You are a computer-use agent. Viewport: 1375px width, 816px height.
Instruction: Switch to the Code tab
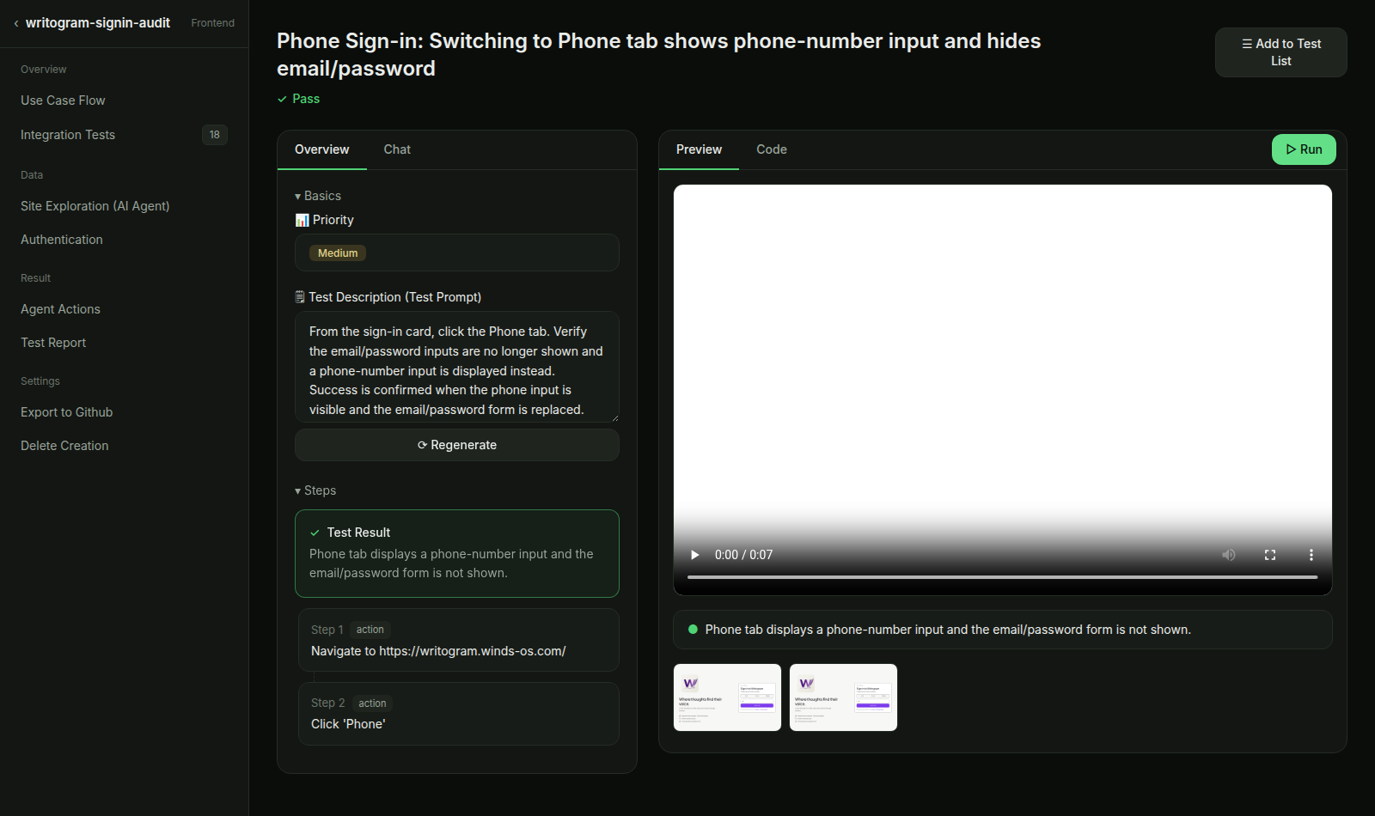(x=772, y=149)
